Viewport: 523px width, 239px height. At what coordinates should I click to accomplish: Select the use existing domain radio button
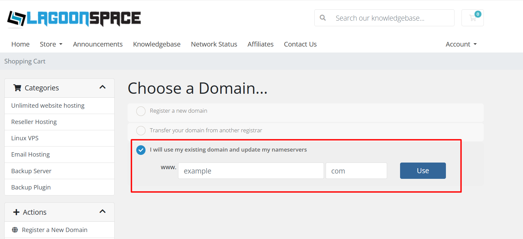click(141, 150)
